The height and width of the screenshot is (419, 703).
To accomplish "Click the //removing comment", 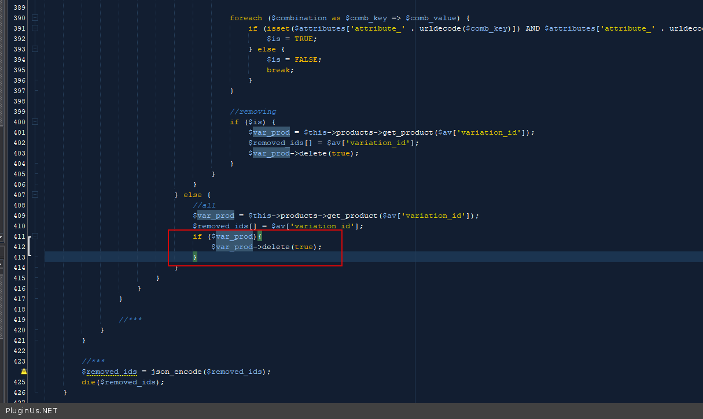I will 253,112.
